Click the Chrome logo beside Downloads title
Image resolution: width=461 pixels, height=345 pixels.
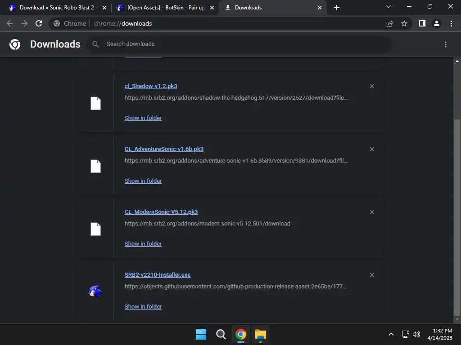point(15,44)
